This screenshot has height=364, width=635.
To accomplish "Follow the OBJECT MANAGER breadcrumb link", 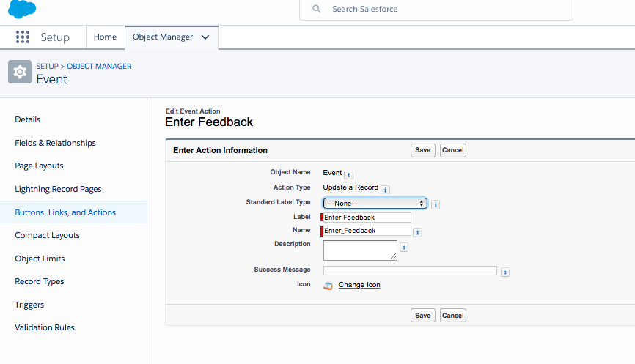I will coord(99,67).
